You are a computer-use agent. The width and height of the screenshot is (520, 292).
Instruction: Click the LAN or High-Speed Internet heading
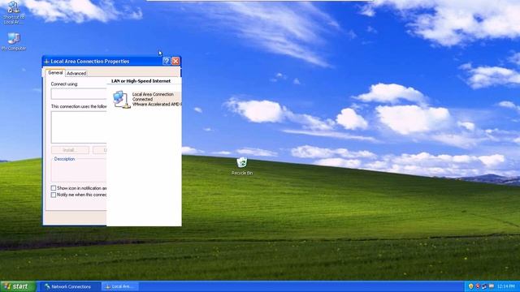(x=141, y=81)
